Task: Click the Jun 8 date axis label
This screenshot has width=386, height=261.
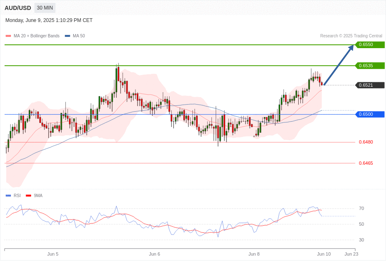Action: (254, 254)
